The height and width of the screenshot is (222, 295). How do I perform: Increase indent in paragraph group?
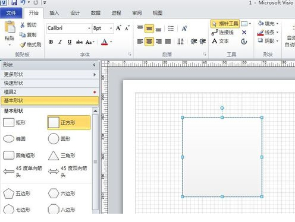tap(203, 42)
